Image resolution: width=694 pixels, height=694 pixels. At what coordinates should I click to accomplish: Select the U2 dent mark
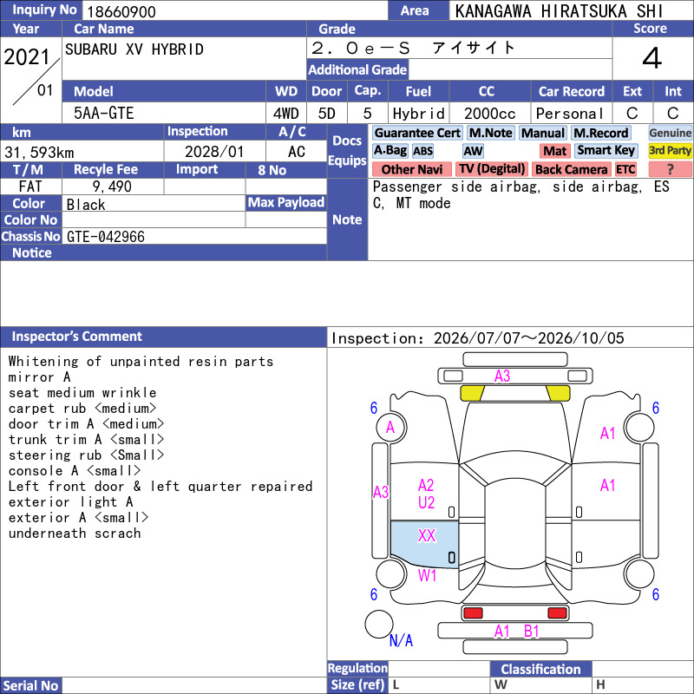click(x=426, y=503)
